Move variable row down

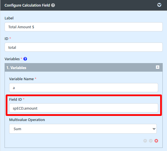[151, 141]
